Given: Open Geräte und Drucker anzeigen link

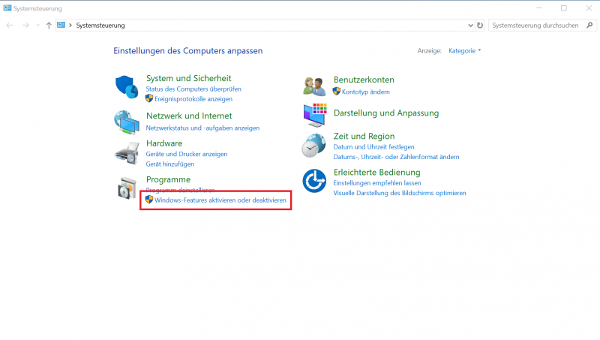Looking at the screenshot, I should click(x=187, y=154).
